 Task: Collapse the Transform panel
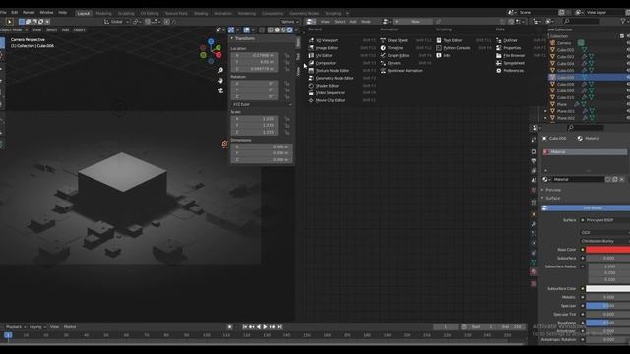tap(232, 39)
